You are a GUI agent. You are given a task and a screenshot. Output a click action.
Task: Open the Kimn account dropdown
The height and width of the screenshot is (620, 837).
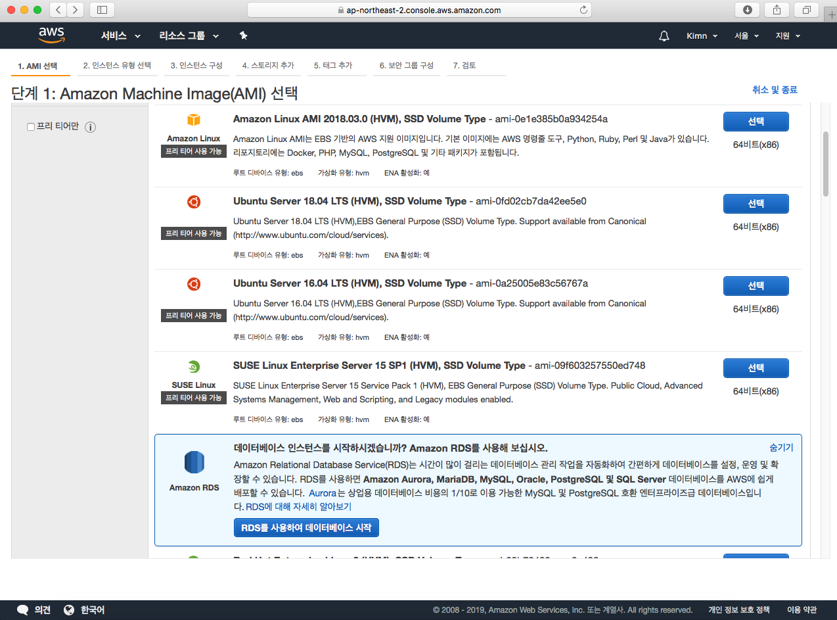(702, 36)
